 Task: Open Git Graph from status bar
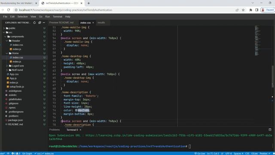click(27, 154)
